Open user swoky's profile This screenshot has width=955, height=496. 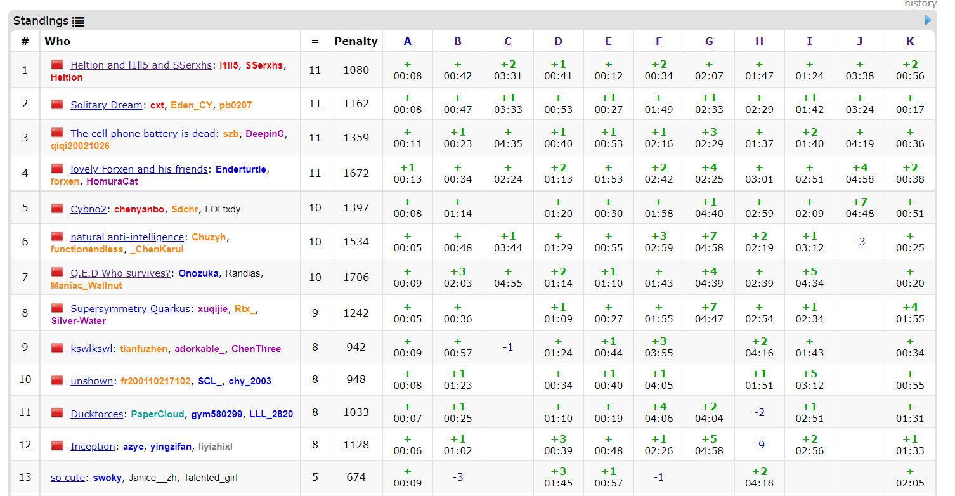pyautogui.click(x=107, y=478)
